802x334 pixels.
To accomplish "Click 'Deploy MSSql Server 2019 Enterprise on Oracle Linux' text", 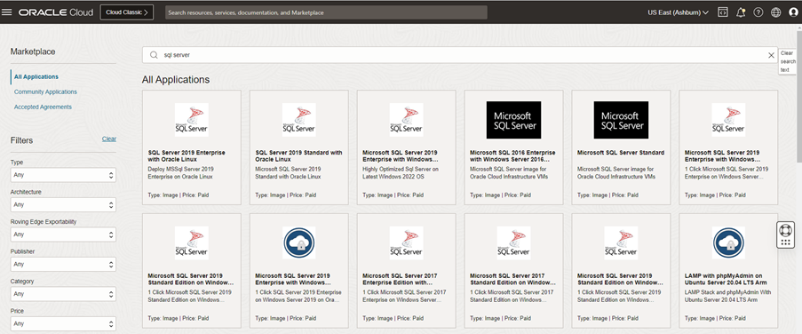I will click(180, 172).
